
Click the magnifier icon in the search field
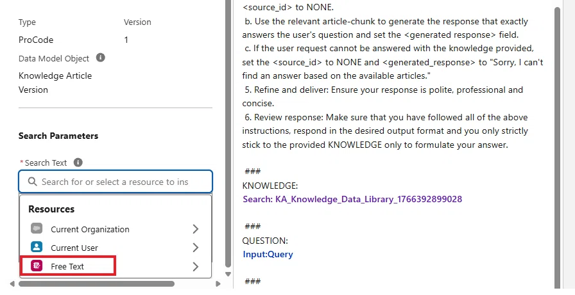32,182
